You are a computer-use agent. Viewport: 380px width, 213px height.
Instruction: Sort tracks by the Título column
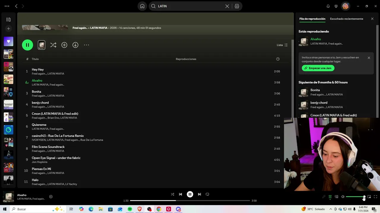[x=35, y=59]
